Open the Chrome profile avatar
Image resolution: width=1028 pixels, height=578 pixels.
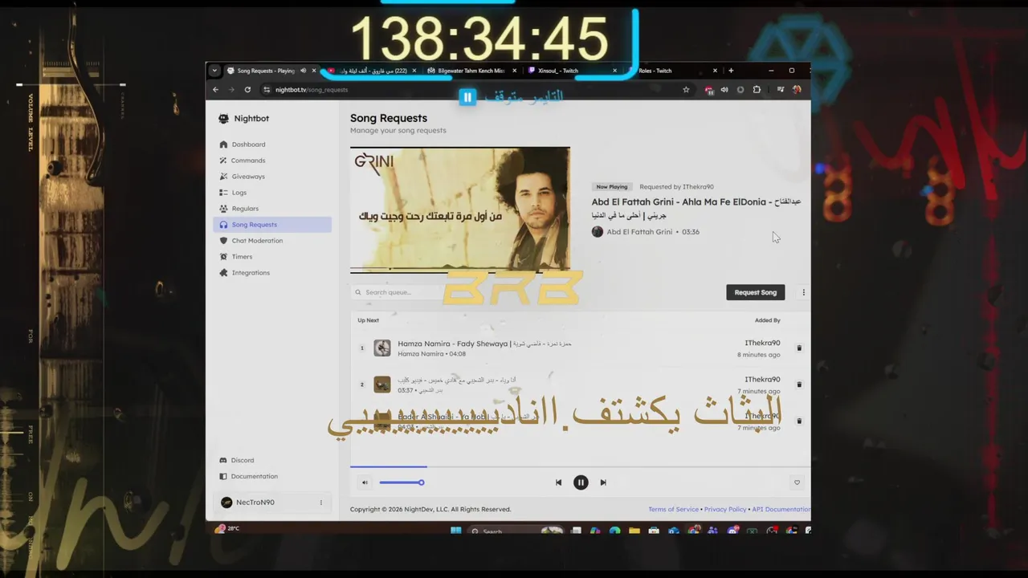tap(797, 90)
